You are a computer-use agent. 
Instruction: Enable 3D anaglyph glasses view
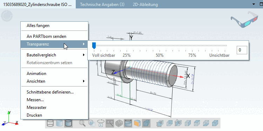245,20
